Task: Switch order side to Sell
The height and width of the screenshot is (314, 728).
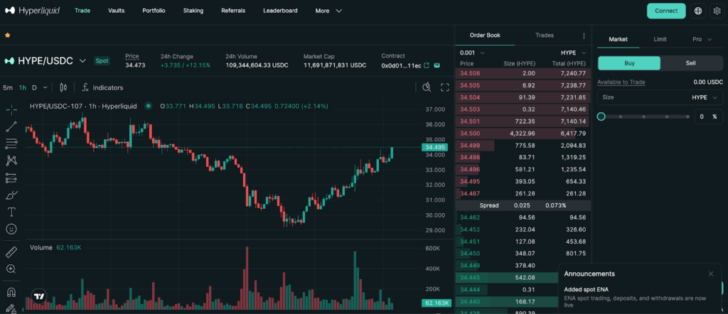Action: [x=690, y=63]
